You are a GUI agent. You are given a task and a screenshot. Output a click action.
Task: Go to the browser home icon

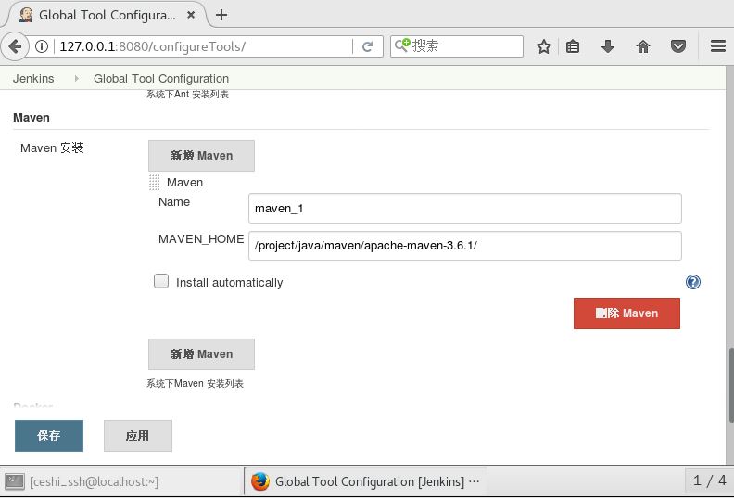643,46
